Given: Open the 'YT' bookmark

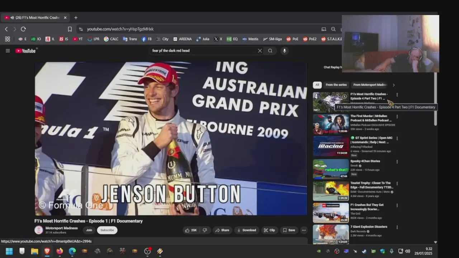Looking at the screenshot, I should pyautogui.click(x=78, y=39).
